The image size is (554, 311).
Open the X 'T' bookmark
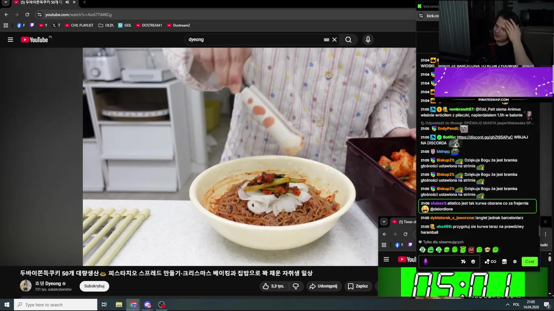(56, 25)
